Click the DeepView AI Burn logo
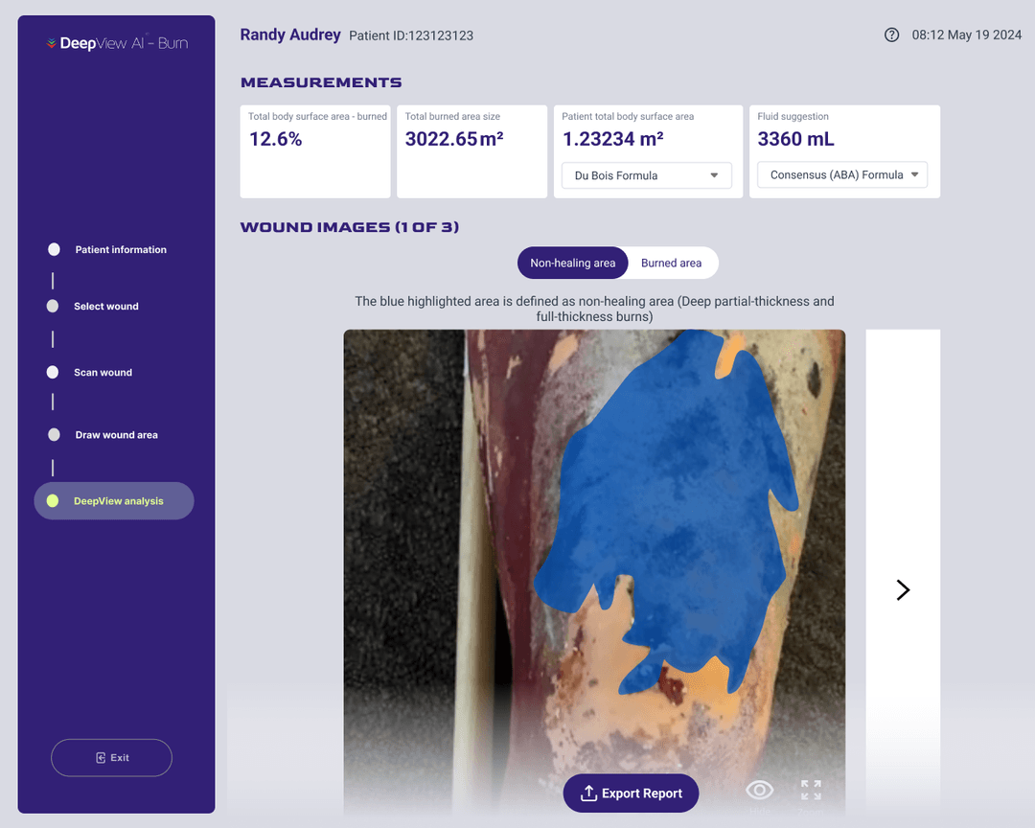Screen dimensions: 1035x828 [x=118, y=43]
